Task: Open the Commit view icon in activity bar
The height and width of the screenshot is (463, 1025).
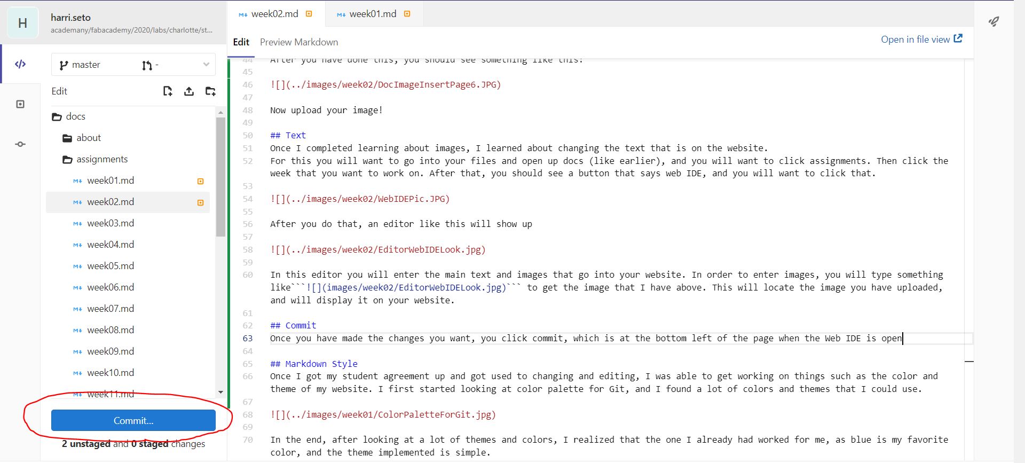Action: coord(20,144)
